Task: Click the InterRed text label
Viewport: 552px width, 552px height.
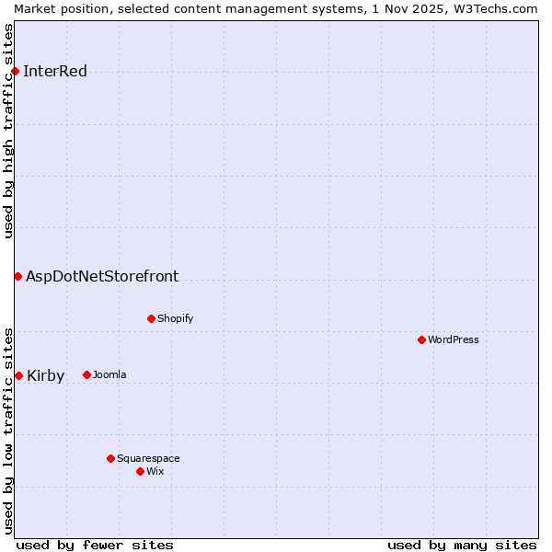Action: point(55,72)
